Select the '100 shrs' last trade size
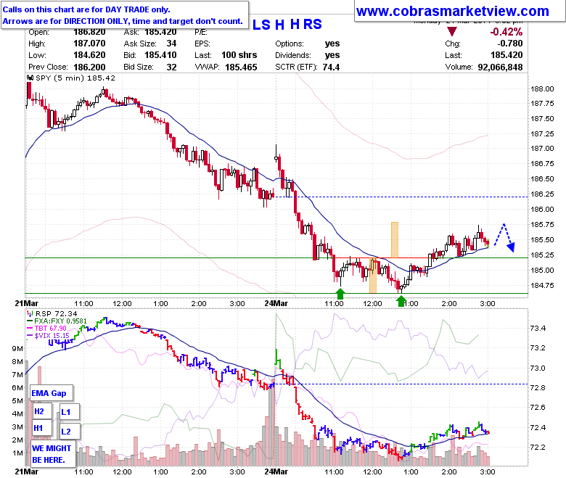566x478 pixels. 239,55
